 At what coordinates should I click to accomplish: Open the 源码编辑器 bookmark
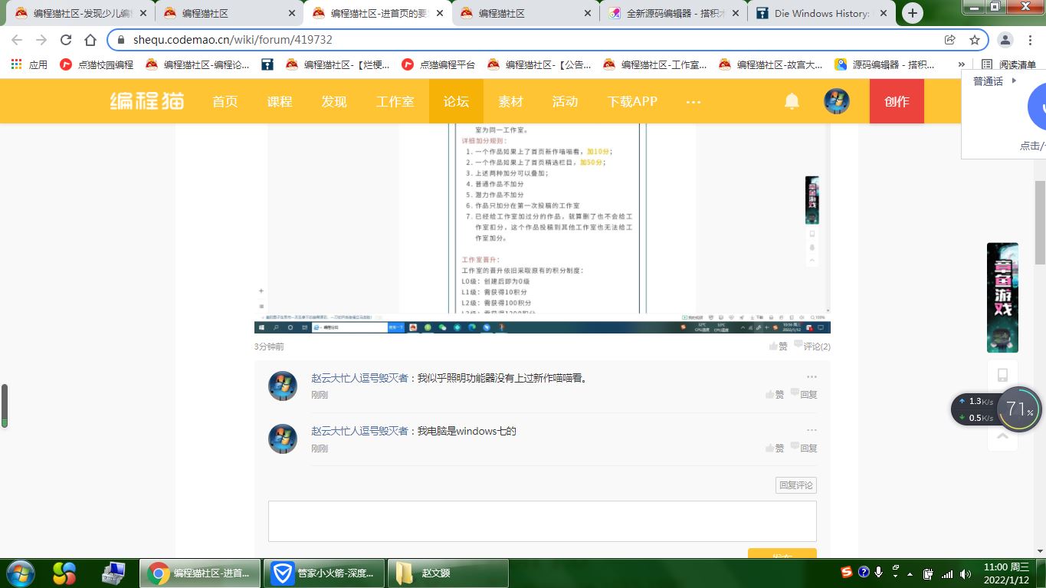tap(886, 65)
